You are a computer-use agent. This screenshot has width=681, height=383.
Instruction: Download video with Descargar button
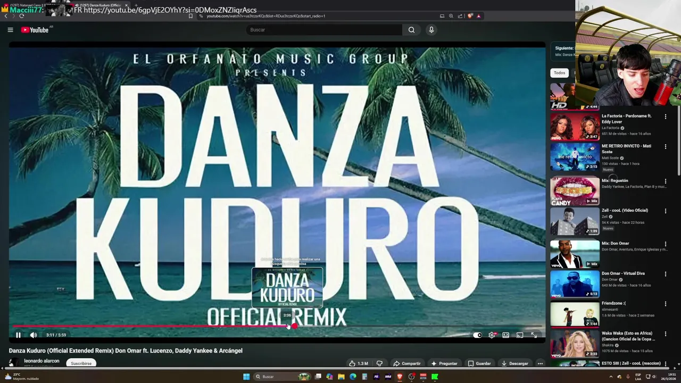[x=514, y=363]
